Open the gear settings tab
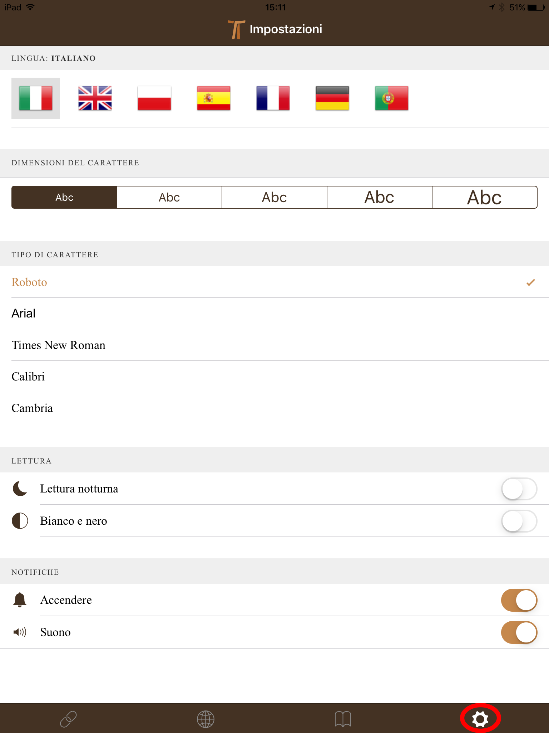This screenshot has height=733, width=549. (480, 719)
